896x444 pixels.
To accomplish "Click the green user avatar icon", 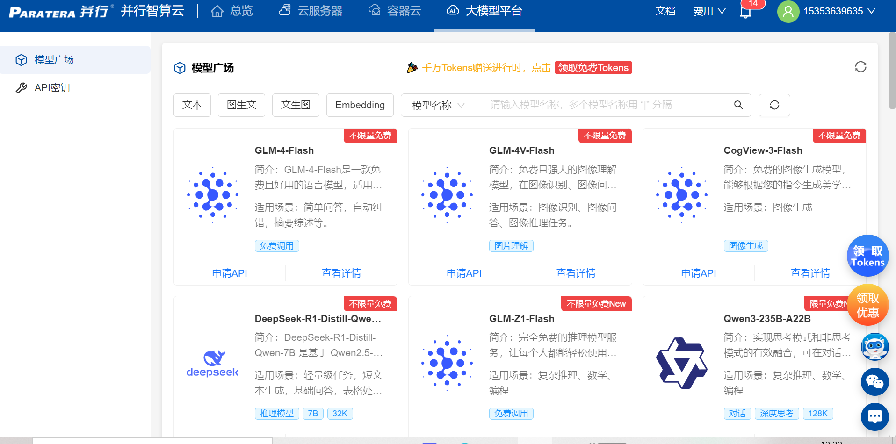I will click(x=788, y=11).
